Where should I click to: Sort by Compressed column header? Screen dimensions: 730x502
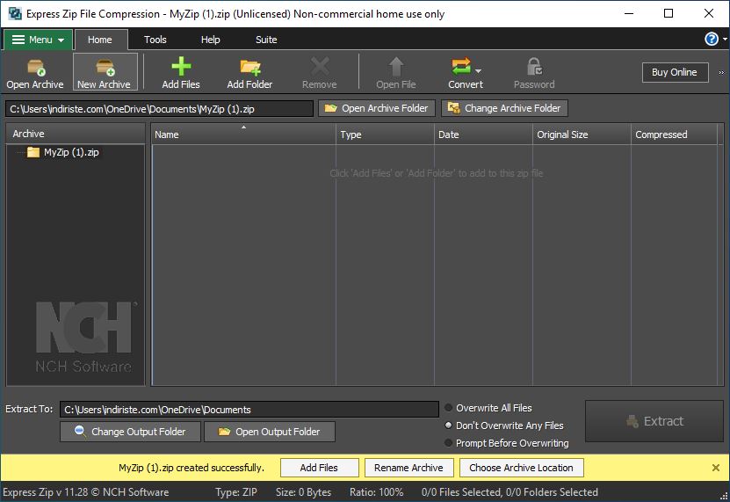pyautogui.click(x=674, y=135)
